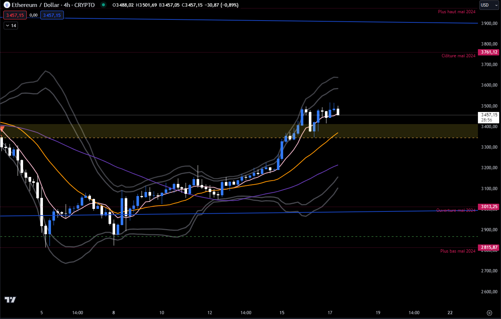
Task: Select the 3761,12 price label on axis
Action: point(489,52)
